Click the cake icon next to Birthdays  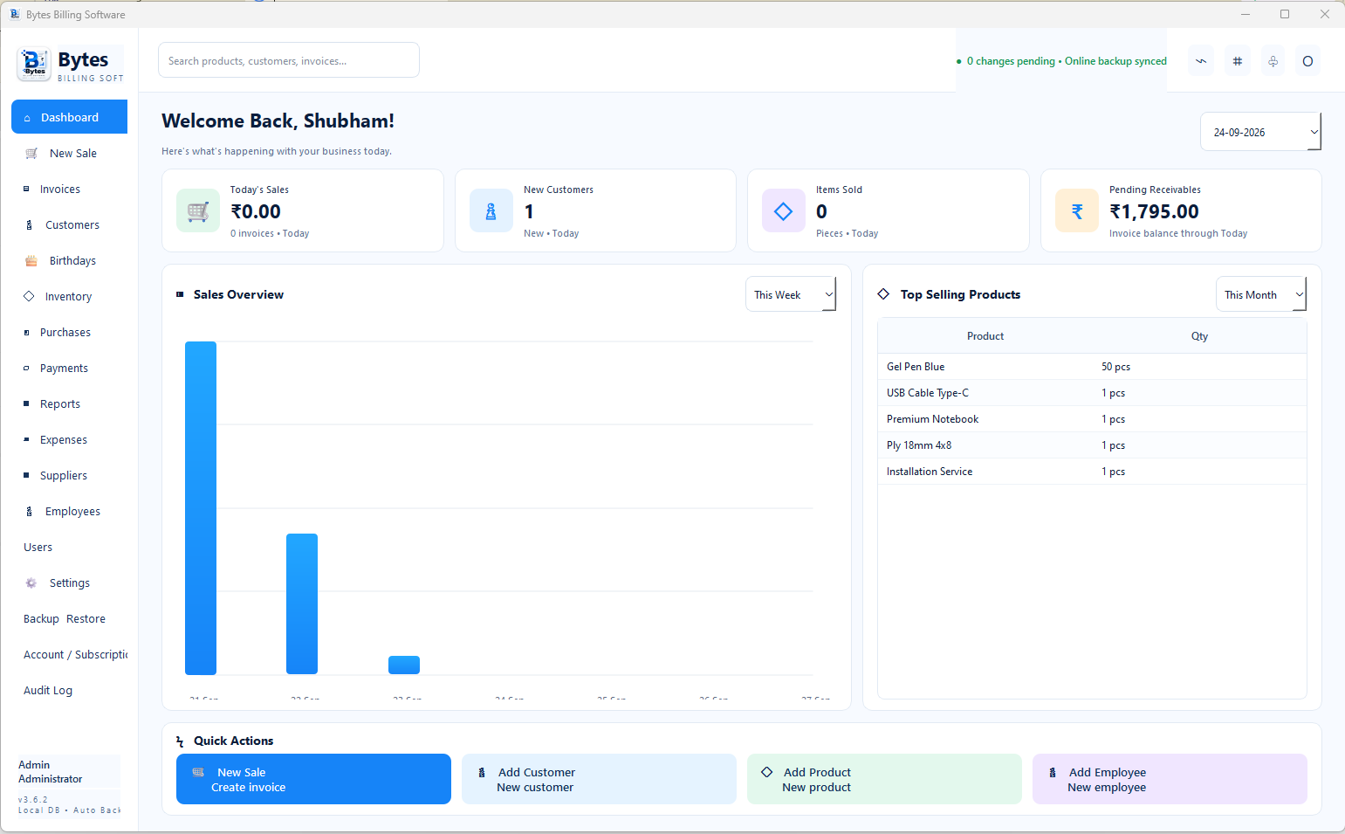(31, 261)
